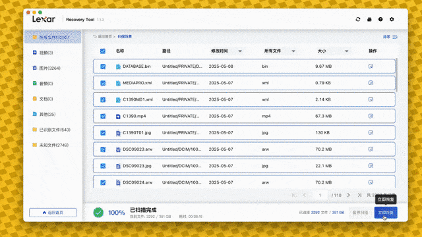Click the 返回首页 breadcrumb link

point(105,37)
